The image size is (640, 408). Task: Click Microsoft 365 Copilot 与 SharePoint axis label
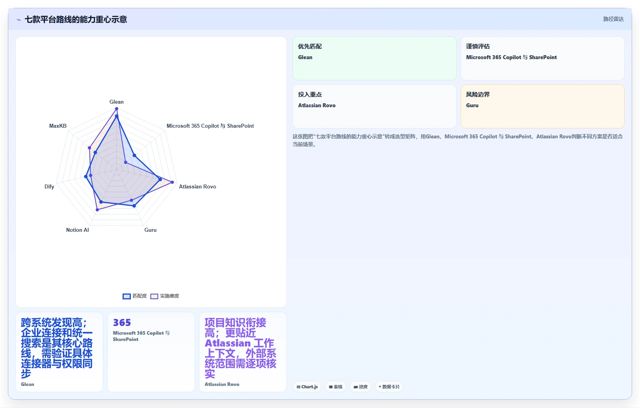(210, 126)
